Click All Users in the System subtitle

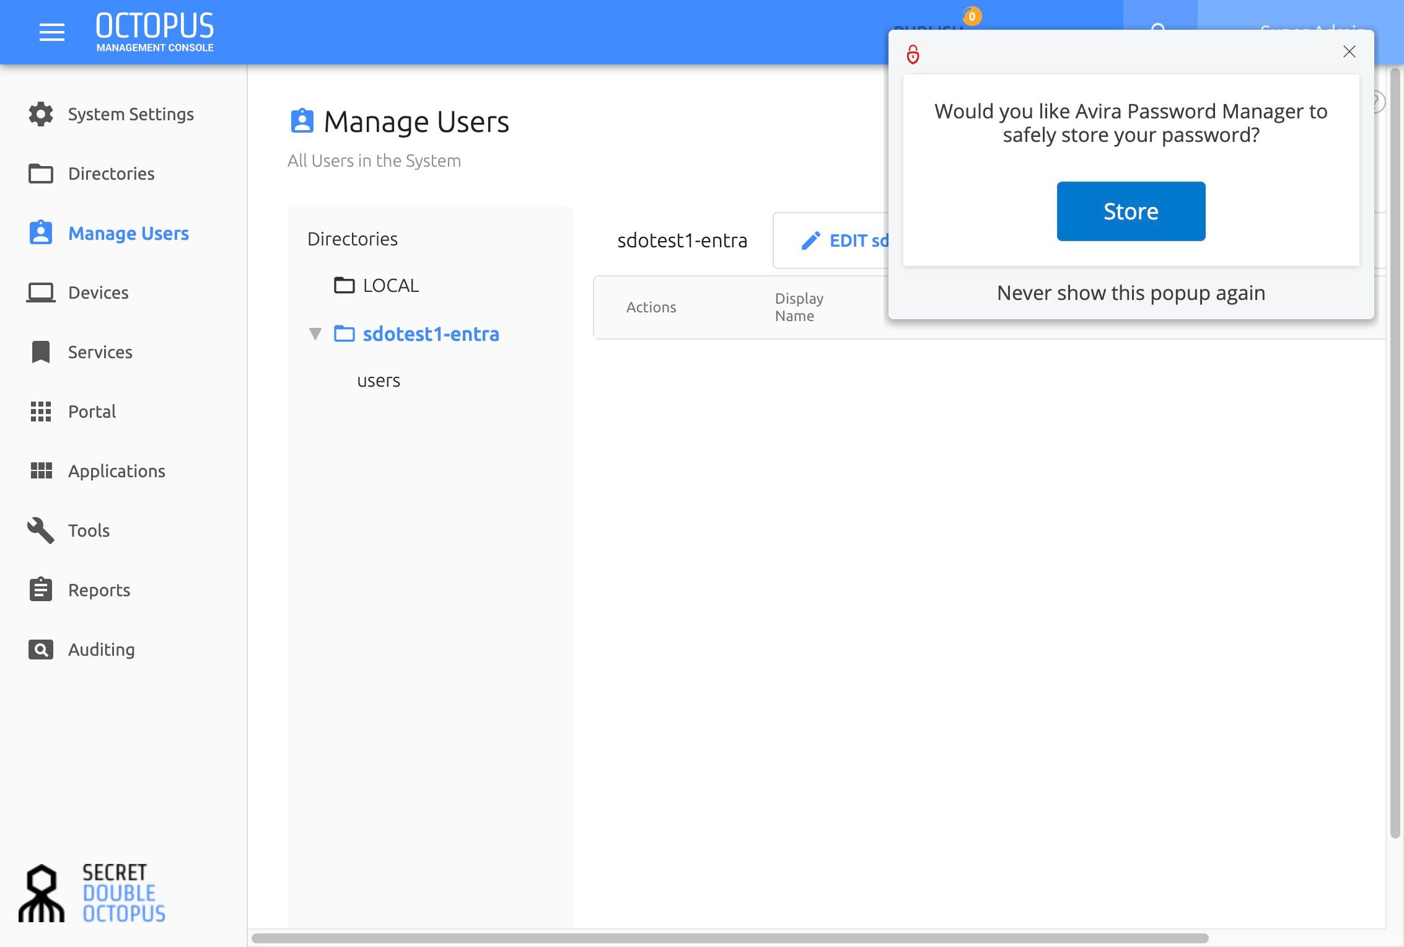tap(374, 161)
